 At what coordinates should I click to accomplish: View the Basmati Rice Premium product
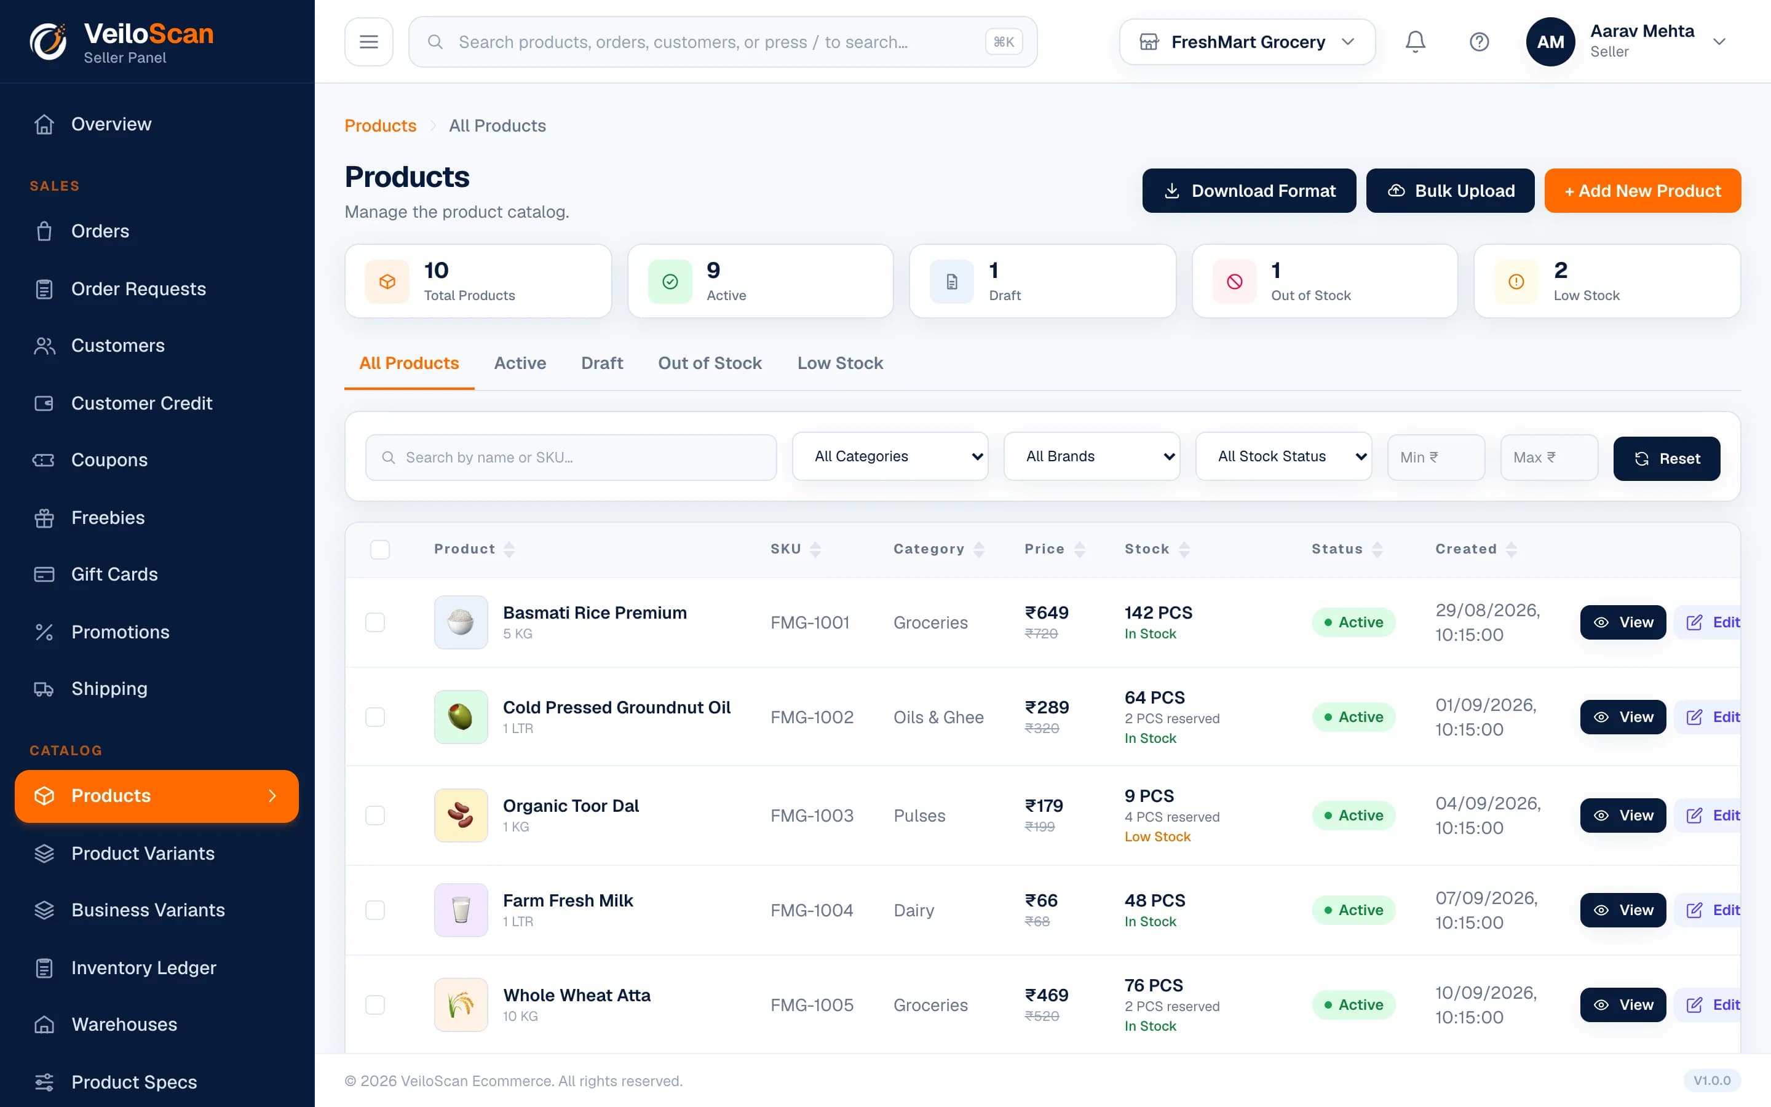coord(1622,622)
